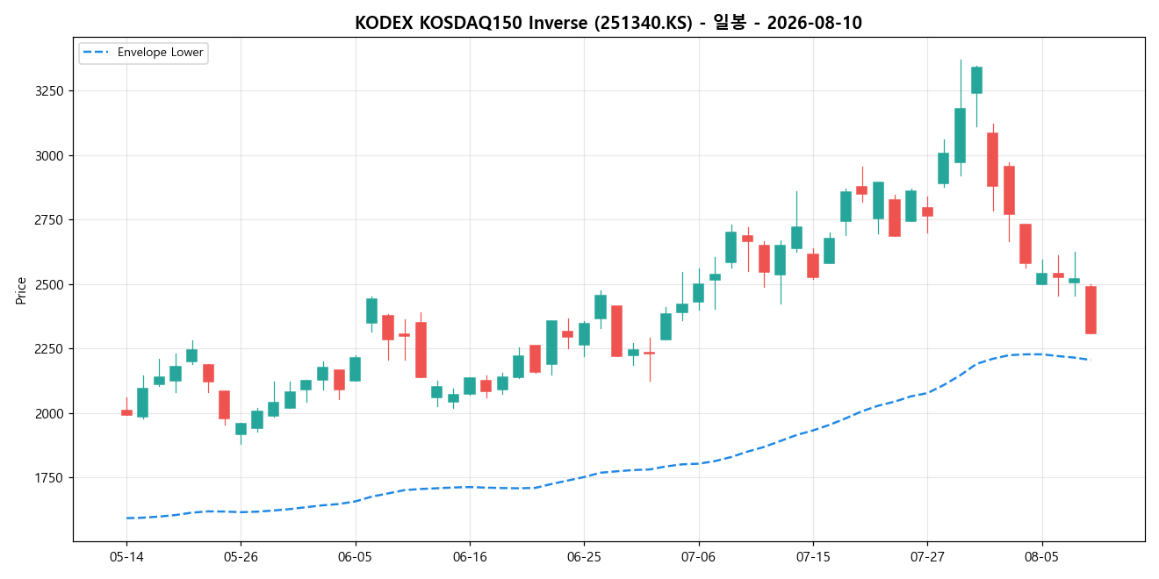Viewport: 1159px width, 579px height.
Task: Click the long red candle above 2750 after peak
Action: click(x=992, y=160)
